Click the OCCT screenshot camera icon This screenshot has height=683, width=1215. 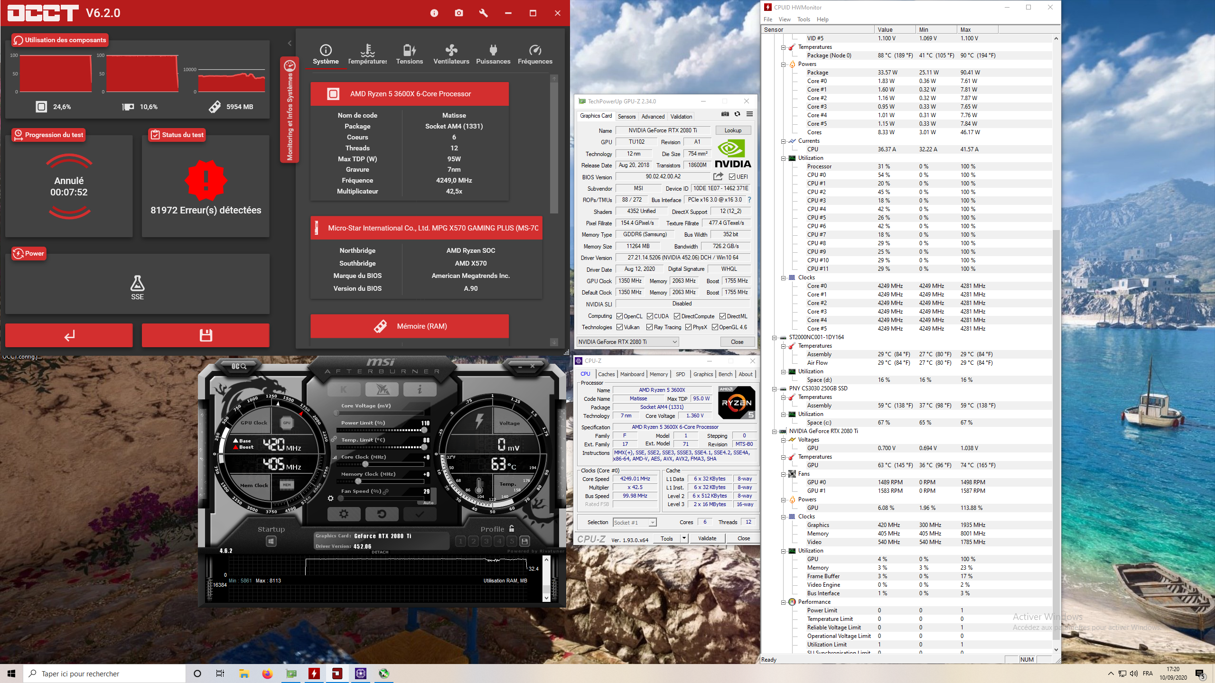coord(458,13)
